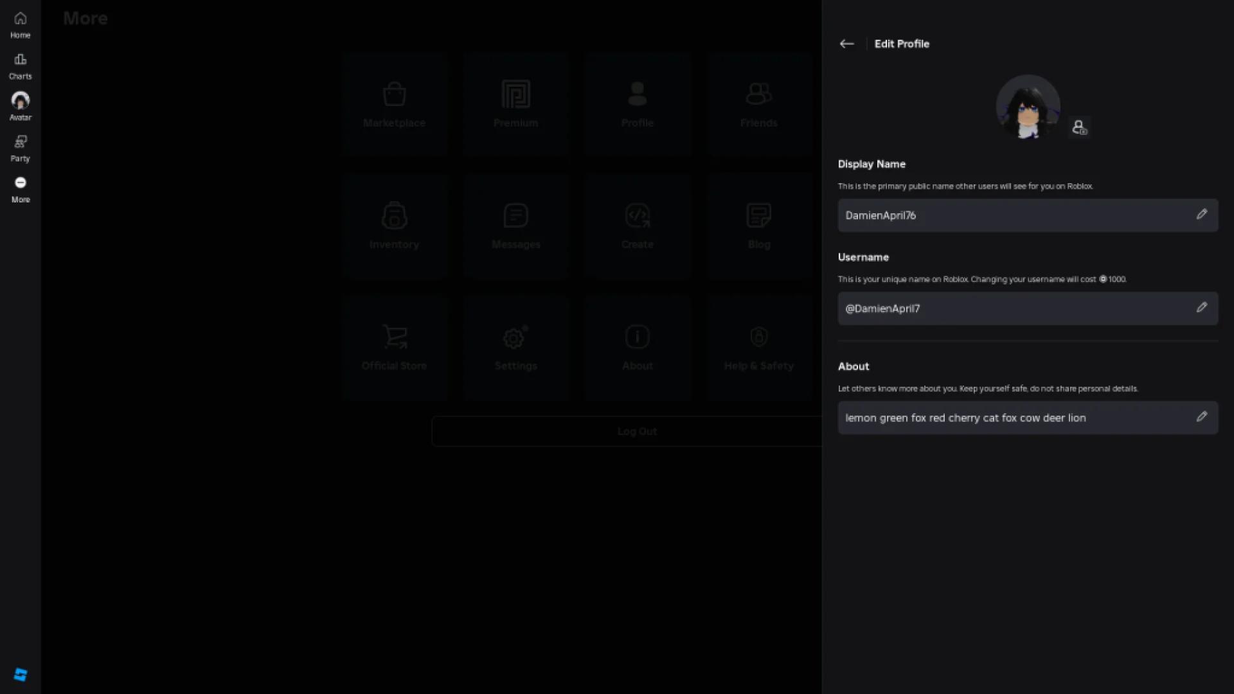Screen dimensions: 1234x694
Task: Open the Help & Safety tile
Action: [758, 348]
